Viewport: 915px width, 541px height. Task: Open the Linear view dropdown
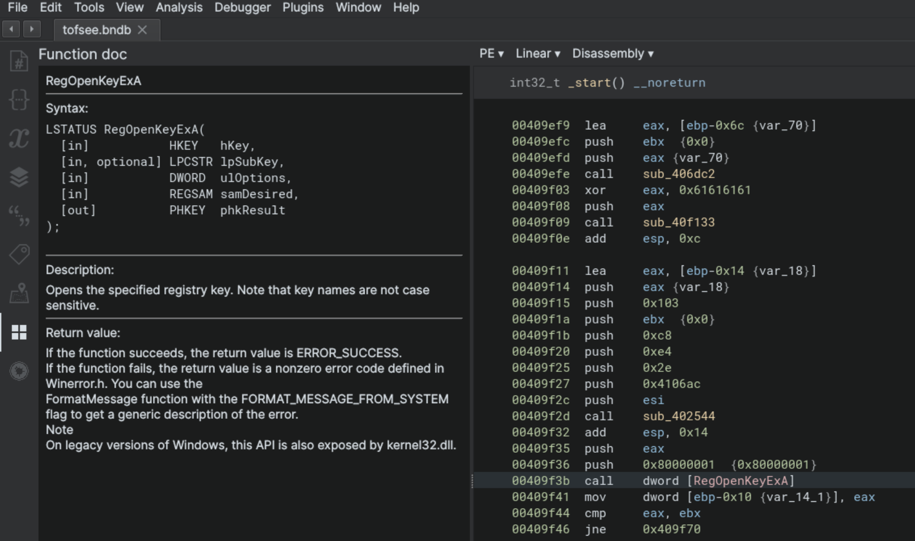pos(537,53)
